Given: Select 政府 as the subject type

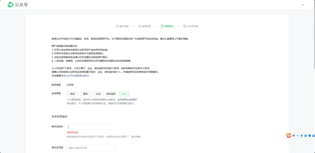Looking at the screenshot, I should pos(72,94).
